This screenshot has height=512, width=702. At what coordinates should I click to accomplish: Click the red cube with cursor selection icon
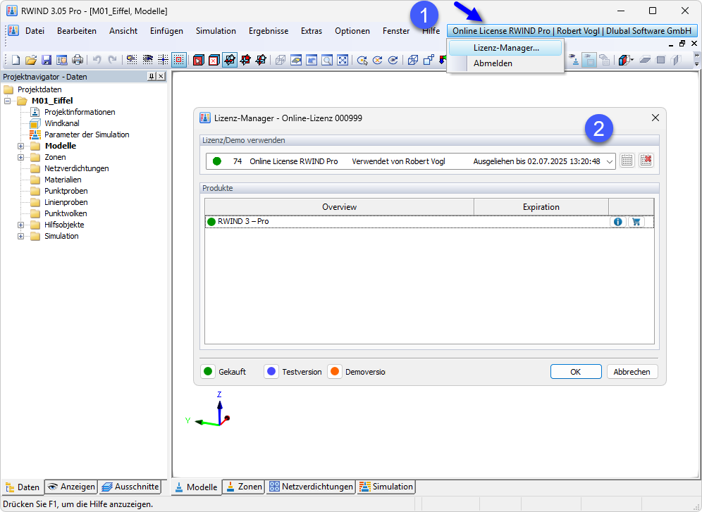198,60
